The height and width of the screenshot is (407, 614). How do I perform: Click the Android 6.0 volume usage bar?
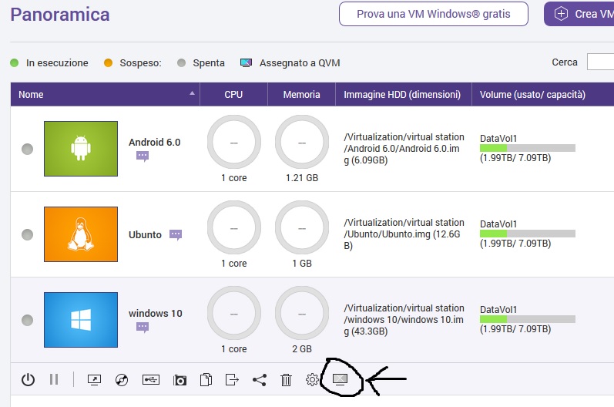[528, 148]
